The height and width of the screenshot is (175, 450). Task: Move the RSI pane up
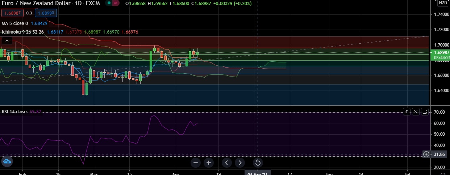coord(407,111)
